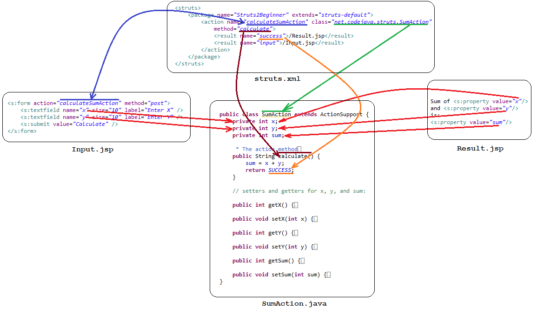Click the SumAction.java file label
The height and width of the screenshot is (314, 537).
pos(294,304)
